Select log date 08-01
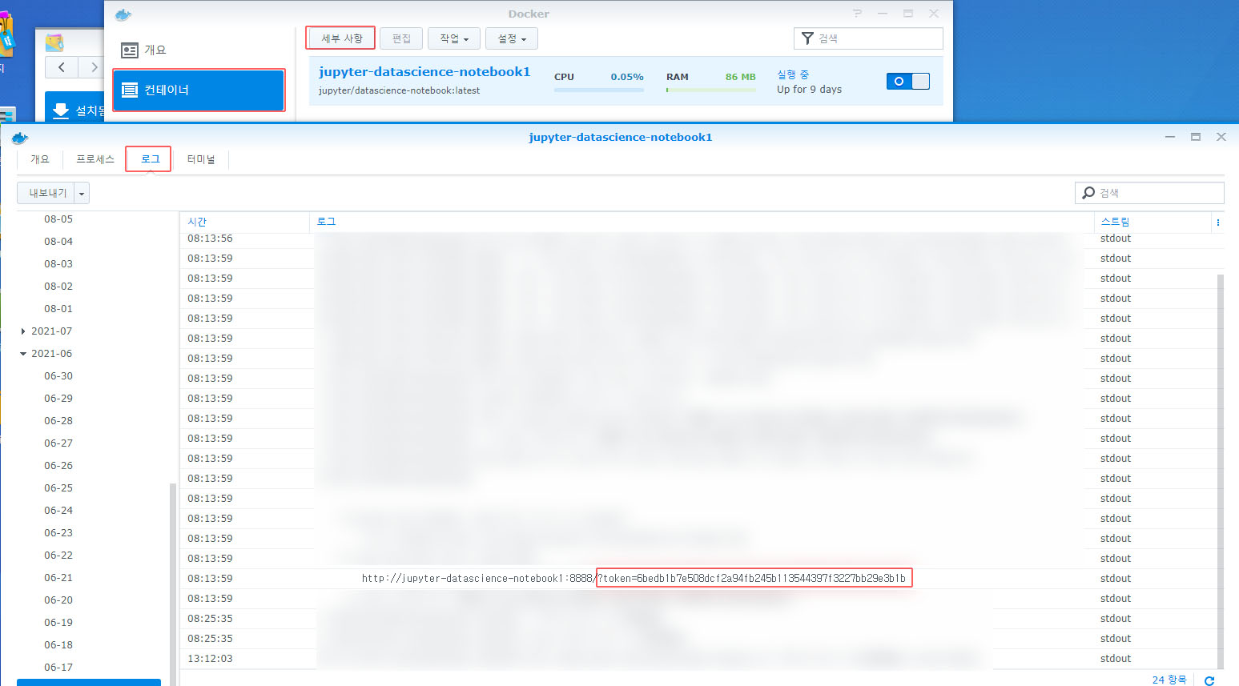The width and height of the screenshot is (1239, 686). 58,309
